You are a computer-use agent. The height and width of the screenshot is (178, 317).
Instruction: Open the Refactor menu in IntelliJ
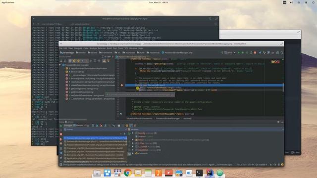click(102, 48)
